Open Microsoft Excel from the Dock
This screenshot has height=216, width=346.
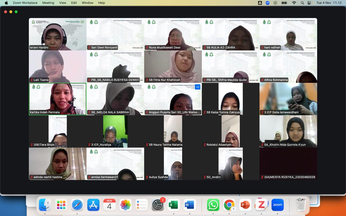tap(173, 205)
